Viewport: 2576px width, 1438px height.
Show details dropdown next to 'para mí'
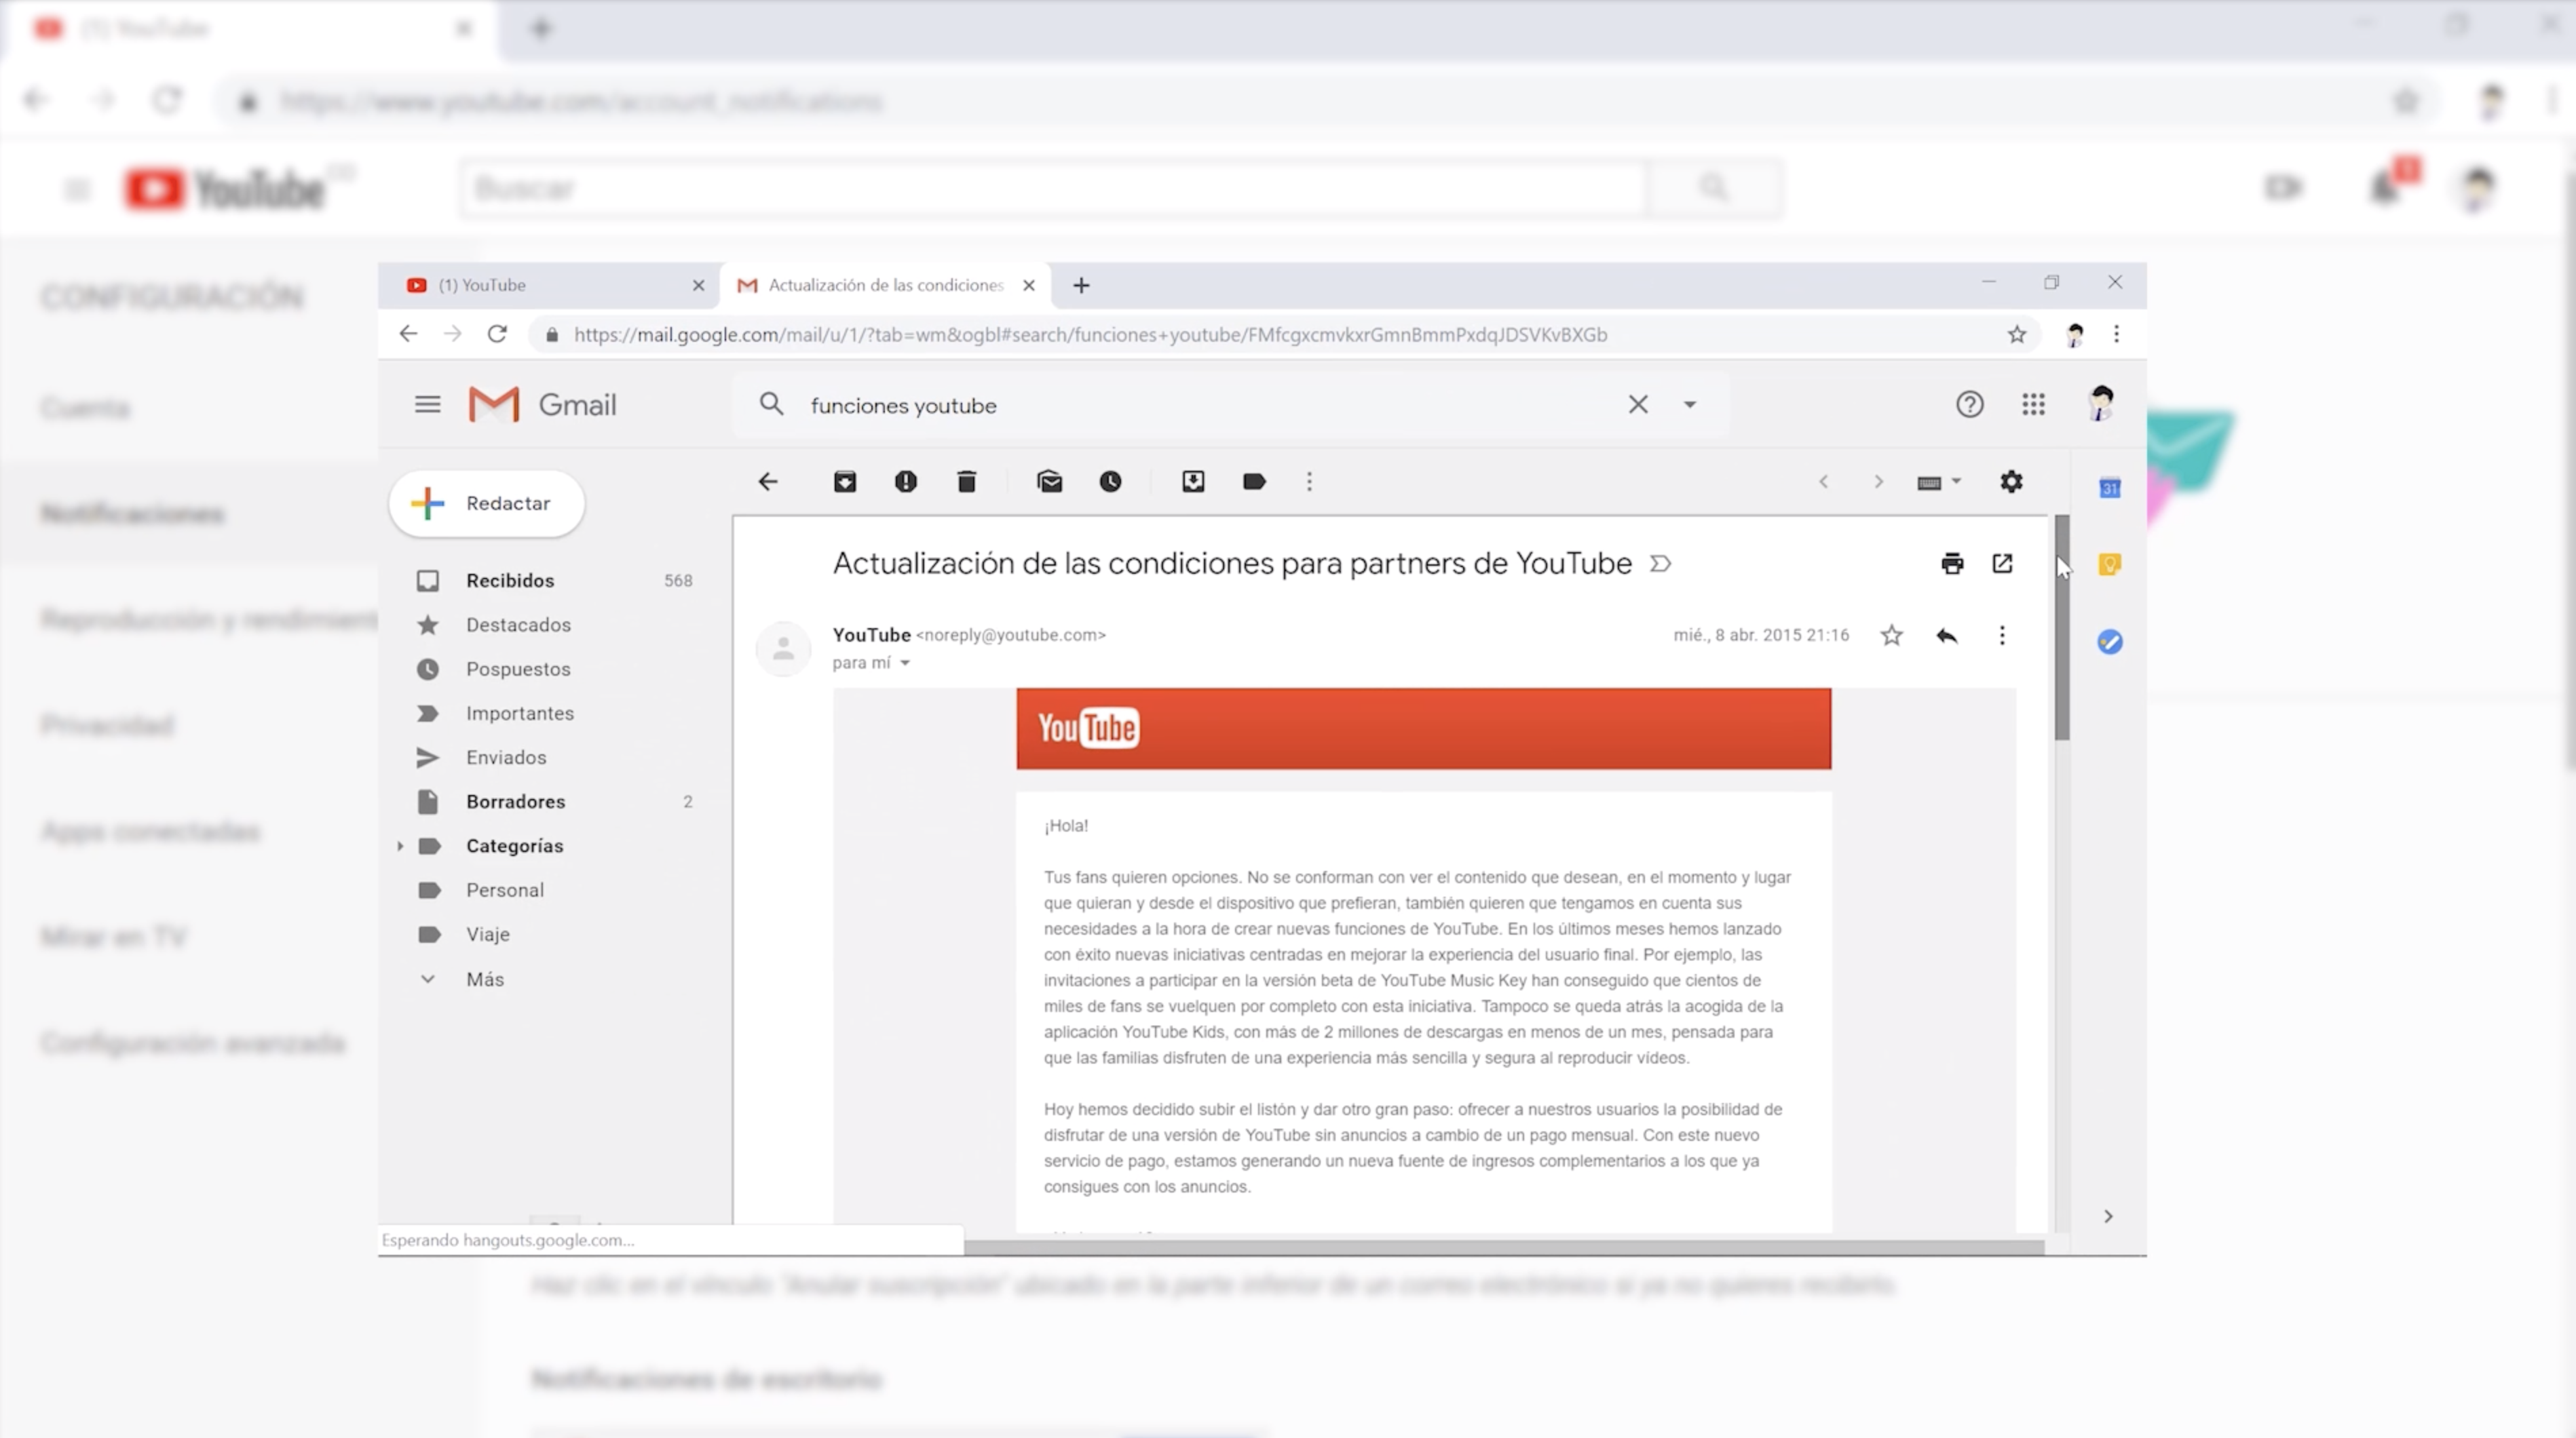[x=905, y=663]
